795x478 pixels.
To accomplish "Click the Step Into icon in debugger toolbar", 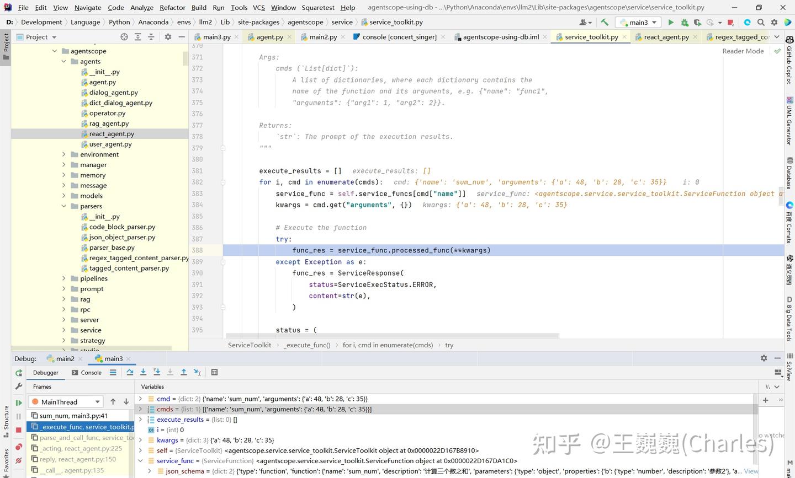I will [x=144, y=372].
